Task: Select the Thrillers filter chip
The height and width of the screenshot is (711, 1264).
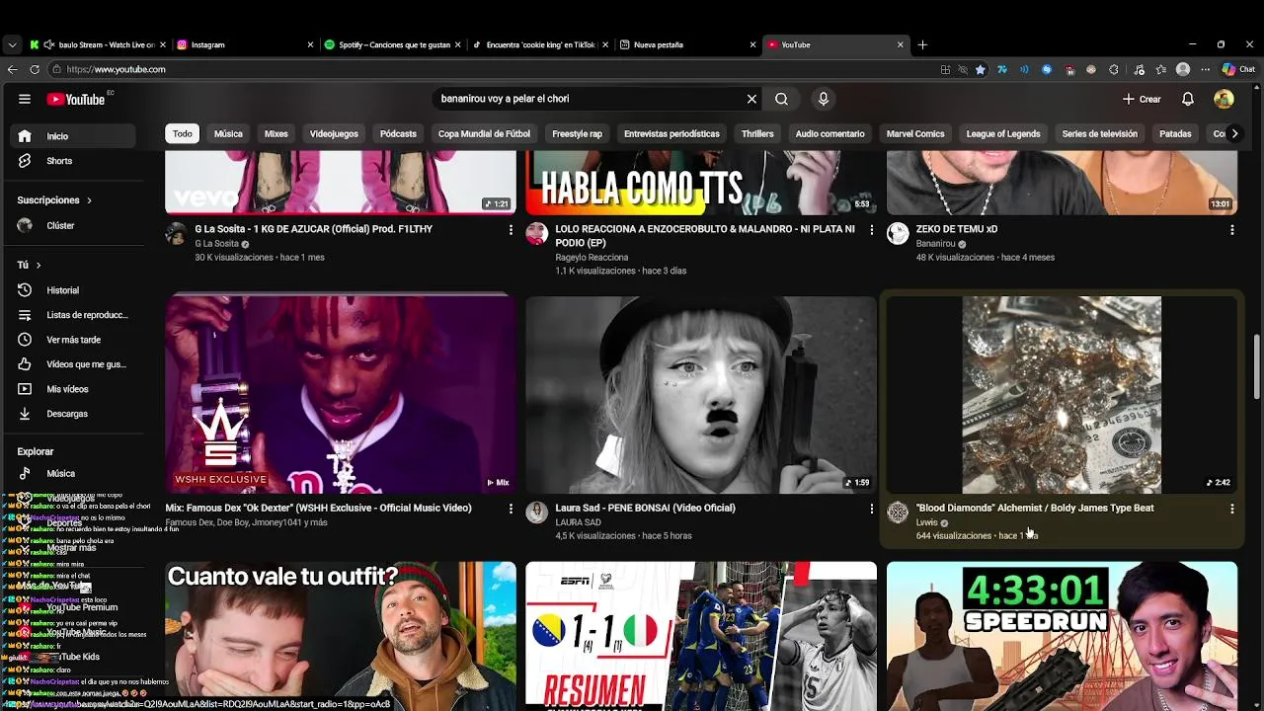Action: [757, 134]
